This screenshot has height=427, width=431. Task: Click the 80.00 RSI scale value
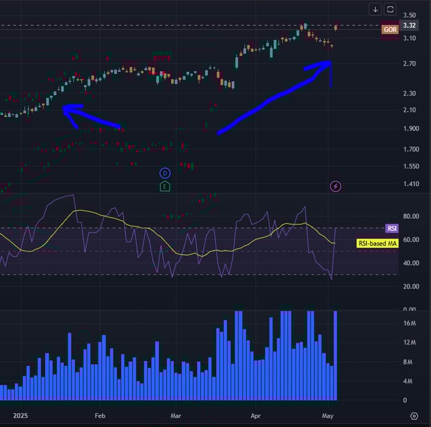[x=411, y=216]
